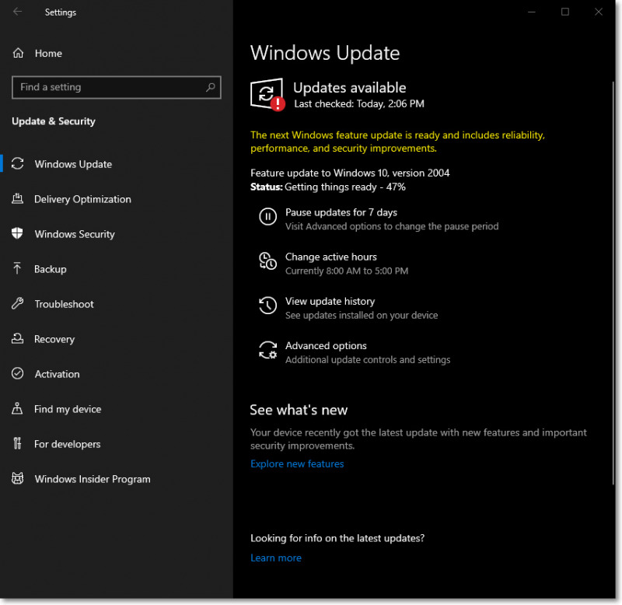Viewport: 622px width, 605px height.
Task: Focus the Find a setting search box
Action: tap(116, 87)
